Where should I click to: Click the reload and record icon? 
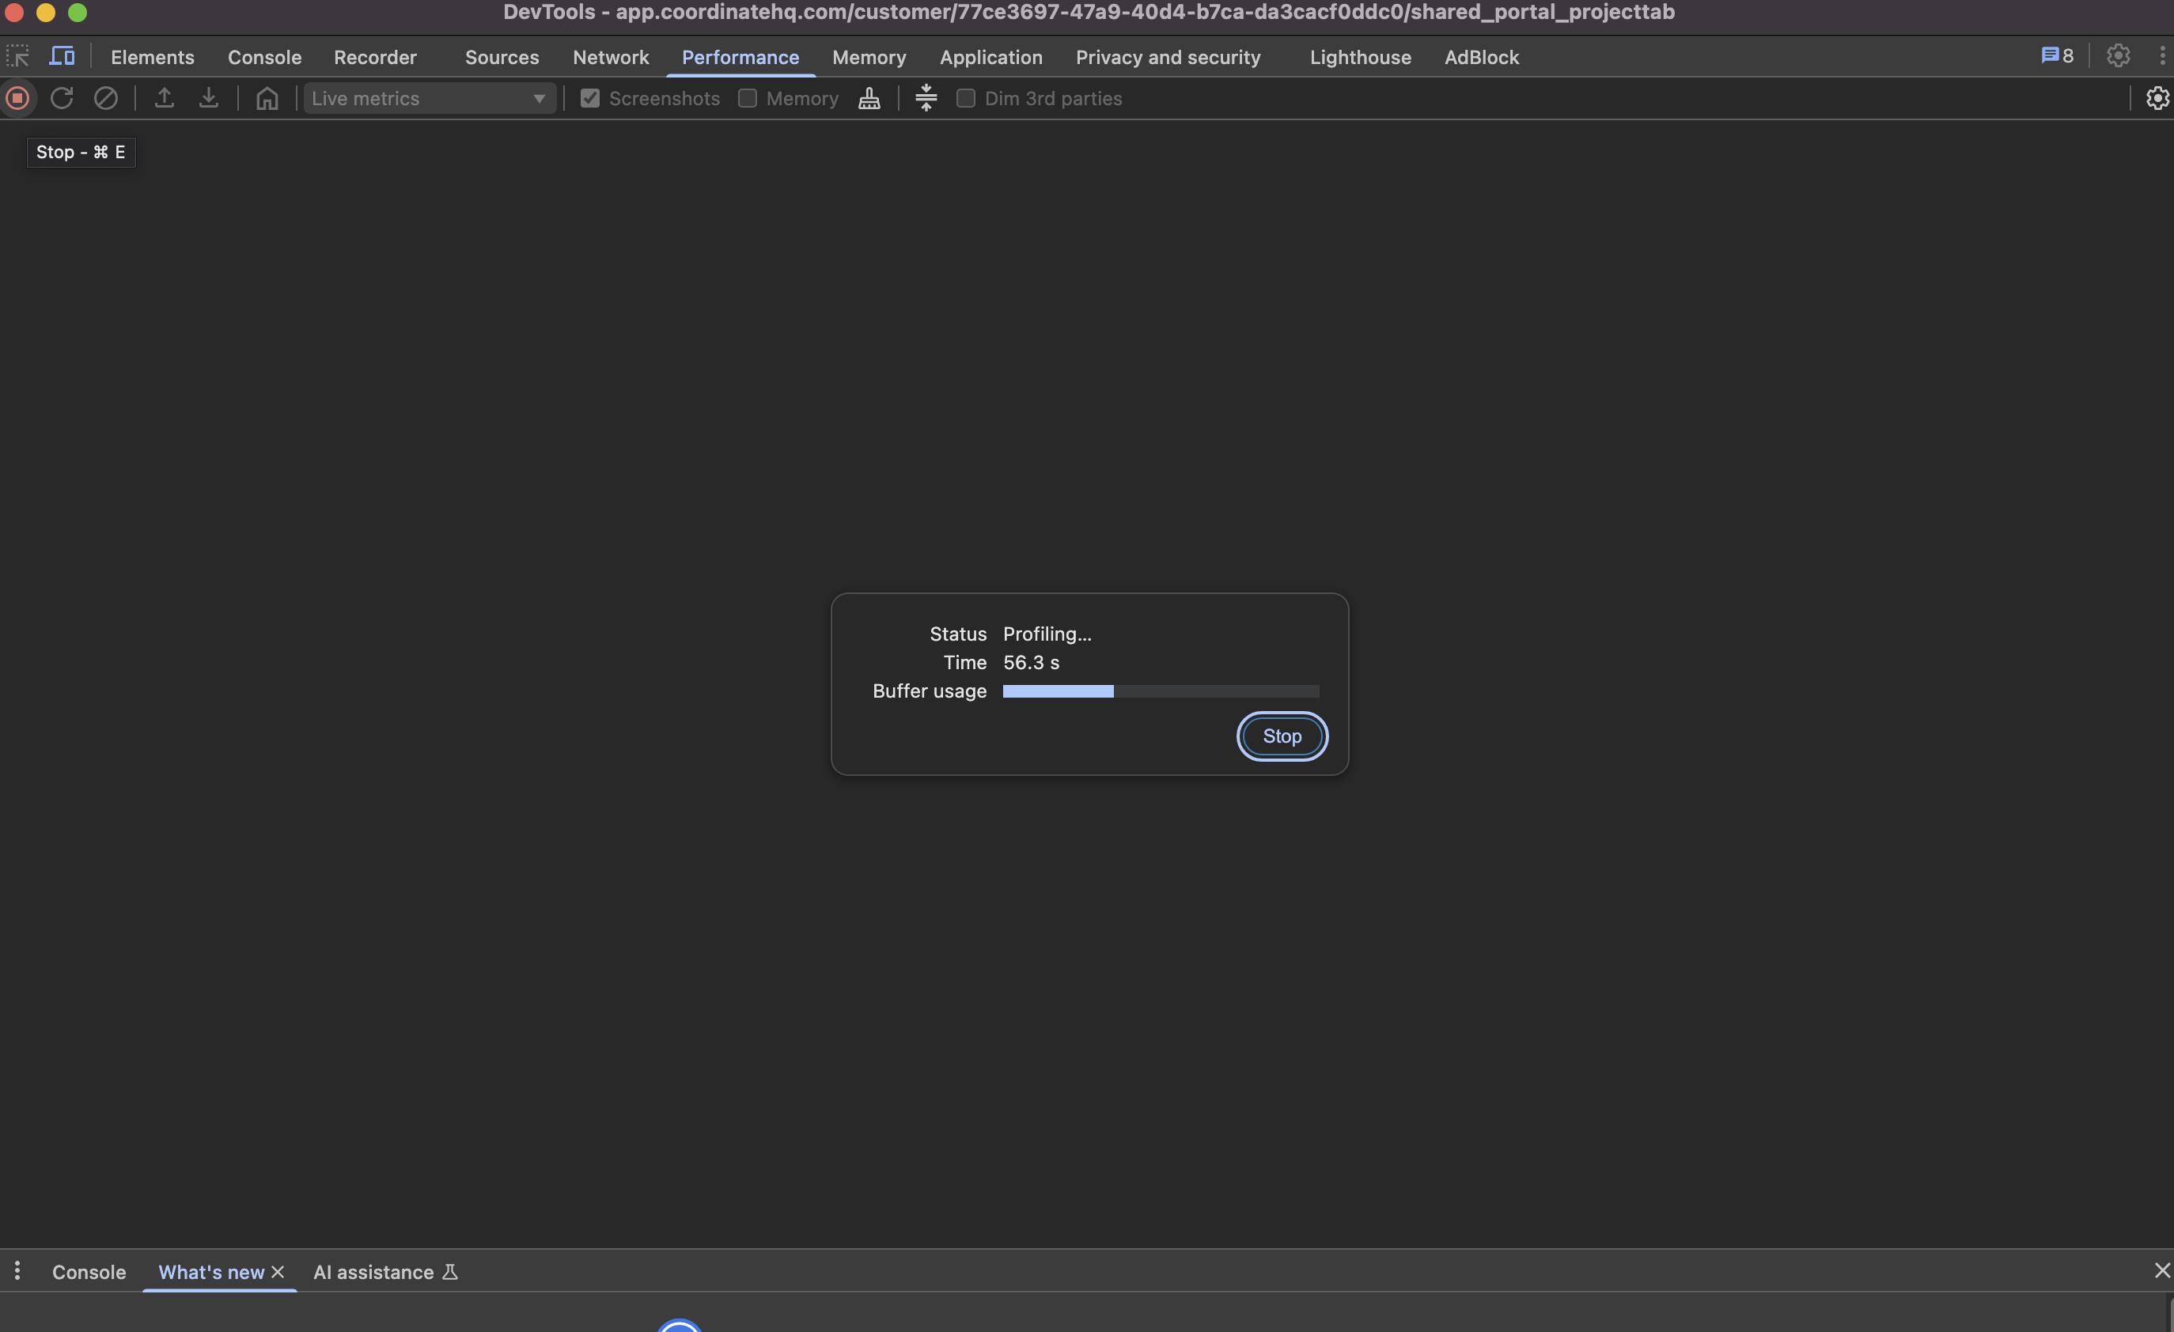point(62,98)
